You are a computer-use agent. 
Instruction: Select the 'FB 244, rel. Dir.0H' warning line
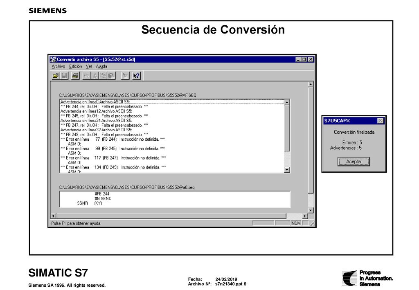(172, 106)
